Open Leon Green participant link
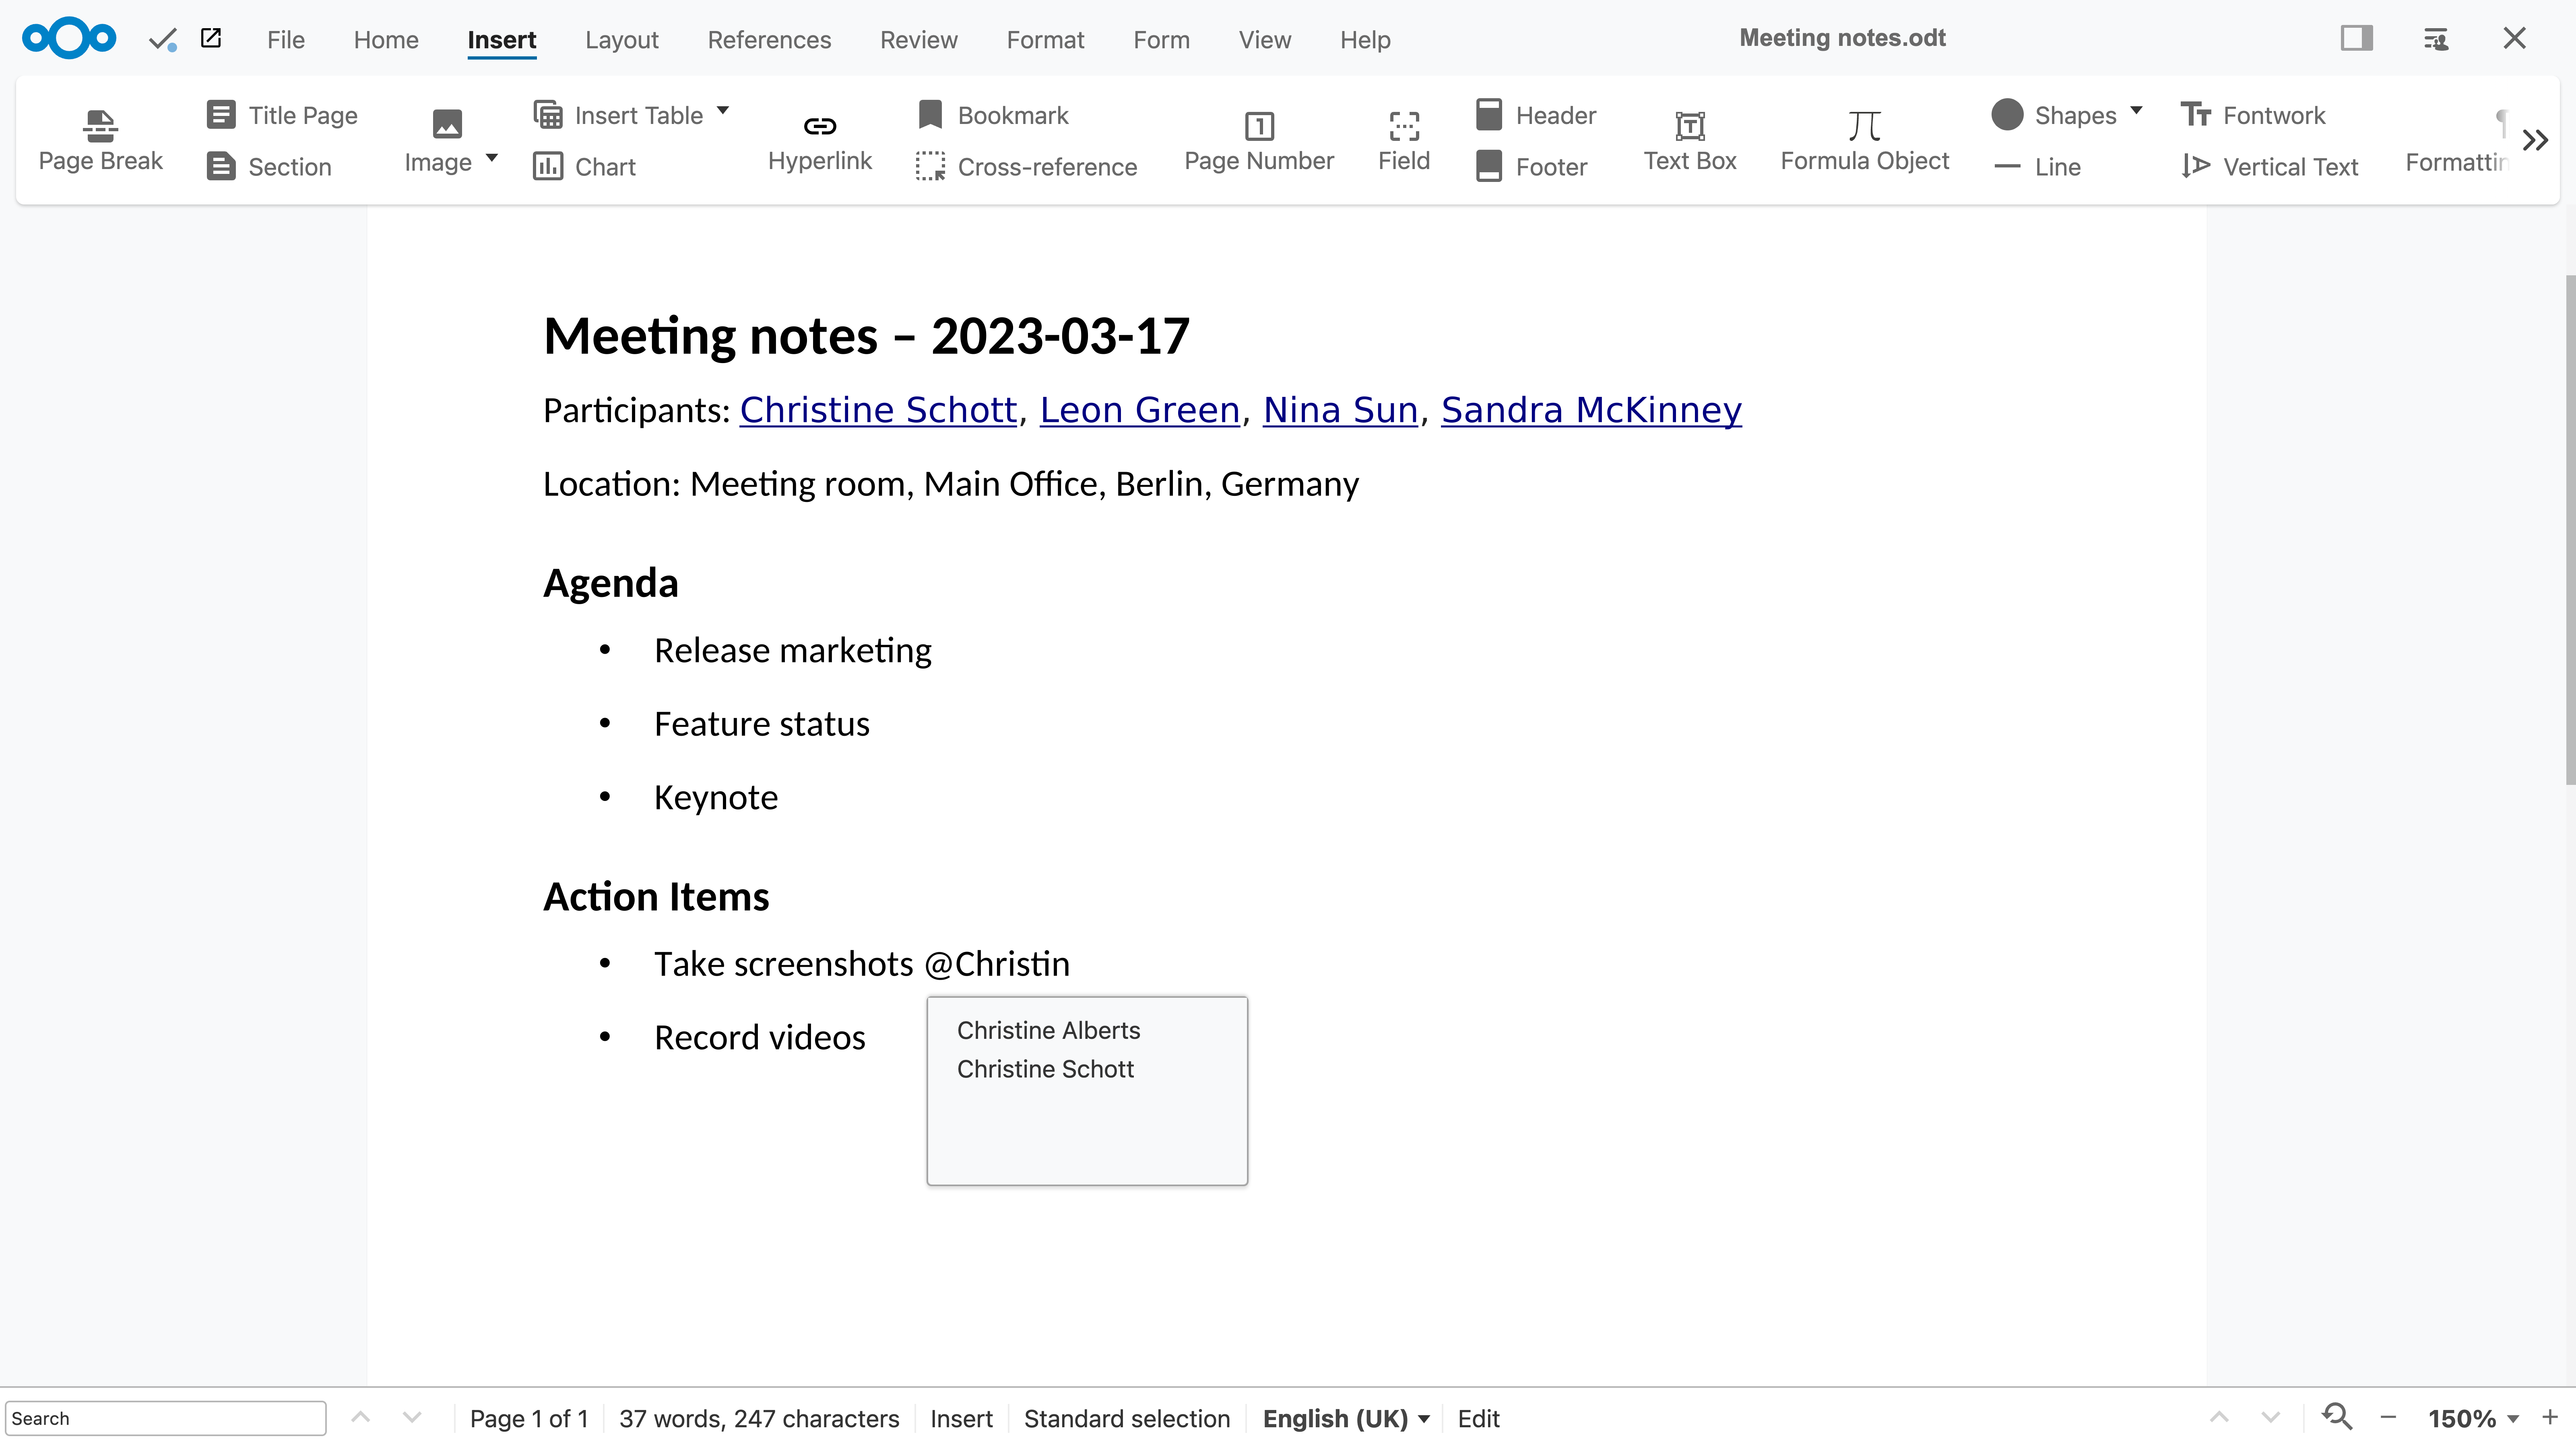2576x1449 pixels. pyautogui.click(x=1140, y=410)
